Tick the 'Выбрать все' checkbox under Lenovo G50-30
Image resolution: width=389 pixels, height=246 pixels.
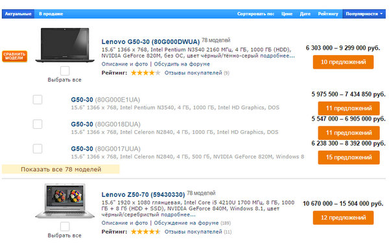pos(65,71)
